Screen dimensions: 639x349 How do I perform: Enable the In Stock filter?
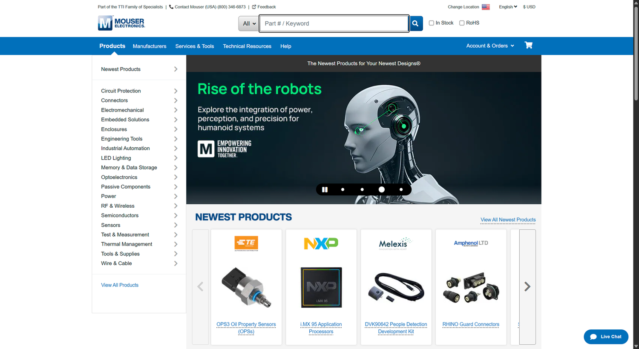click(x=432, y=23)
